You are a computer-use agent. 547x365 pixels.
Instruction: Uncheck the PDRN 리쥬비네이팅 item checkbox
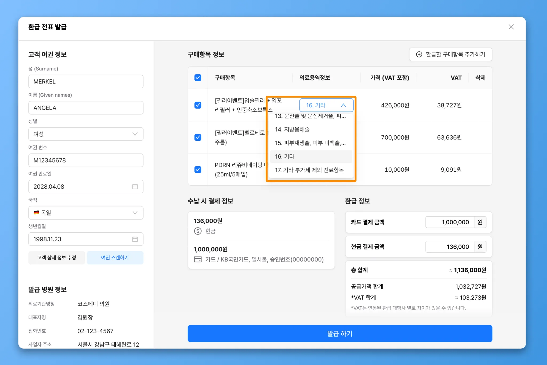(x=198, y=170)
